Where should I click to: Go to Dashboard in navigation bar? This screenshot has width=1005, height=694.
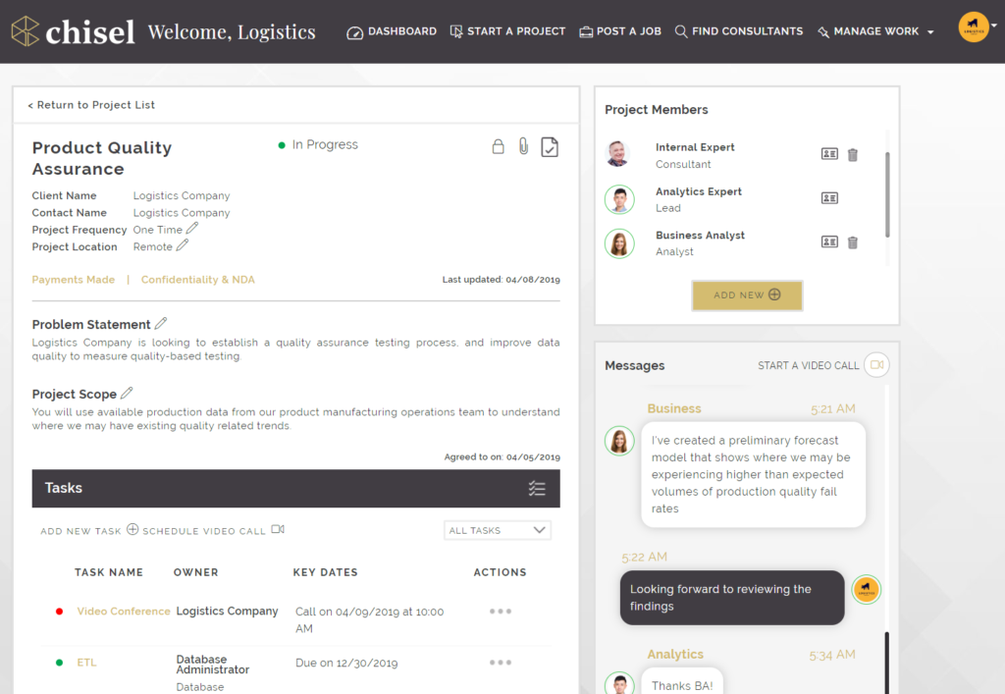point(392,31)
